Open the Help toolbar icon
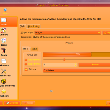Image resolution: width=110 pixels, height=110 pixels. (x=5, y=10)
